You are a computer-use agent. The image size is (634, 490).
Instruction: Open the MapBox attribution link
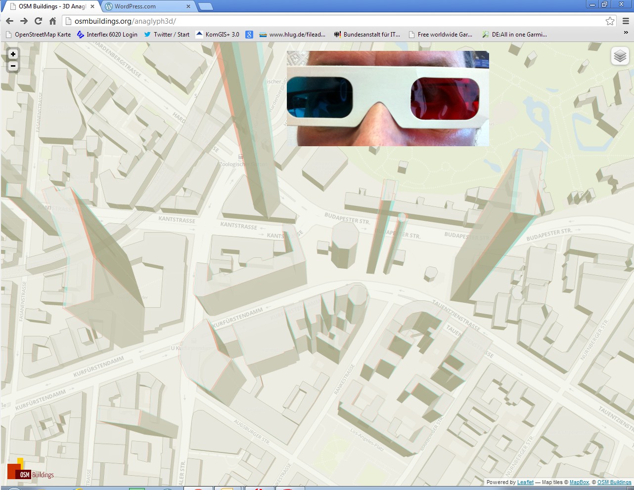pos(579,482)
